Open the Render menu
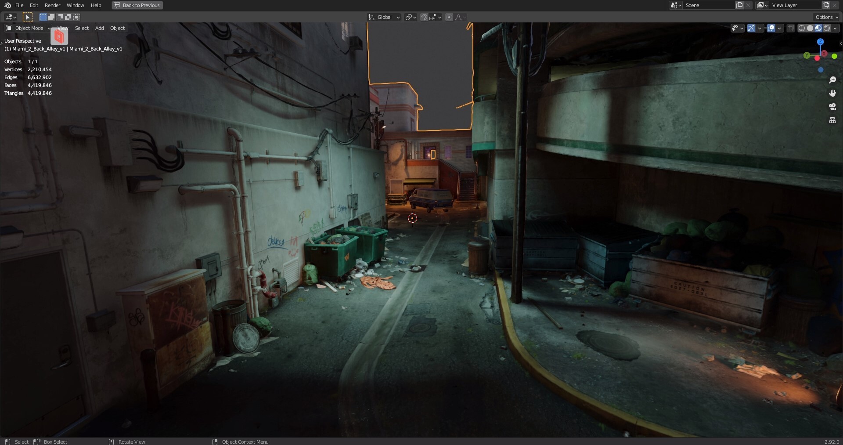Screen dimensions: 843x445 click(x=52, y=5)
